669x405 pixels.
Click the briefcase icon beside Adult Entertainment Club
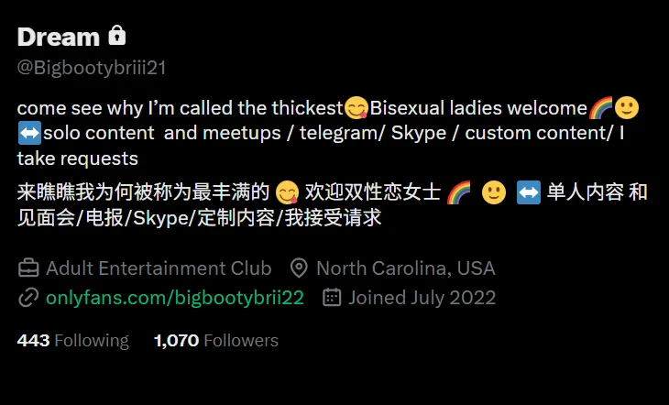(28, 268)
